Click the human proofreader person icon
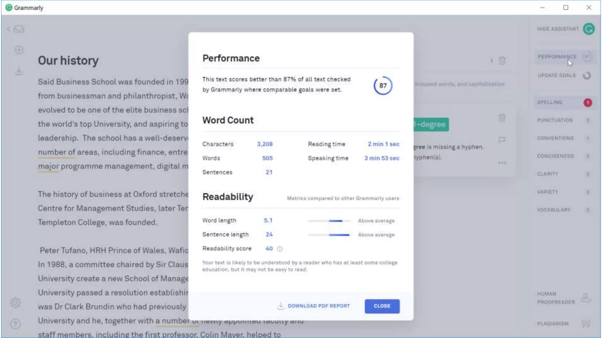This screenshot has width=602, height=338. click(x=586, y=298)
